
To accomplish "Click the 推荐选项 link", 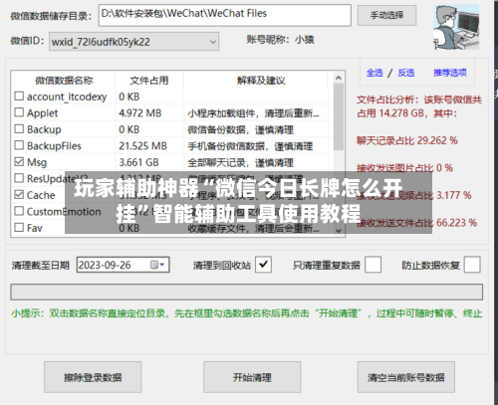I will click(x=450, y=73).
